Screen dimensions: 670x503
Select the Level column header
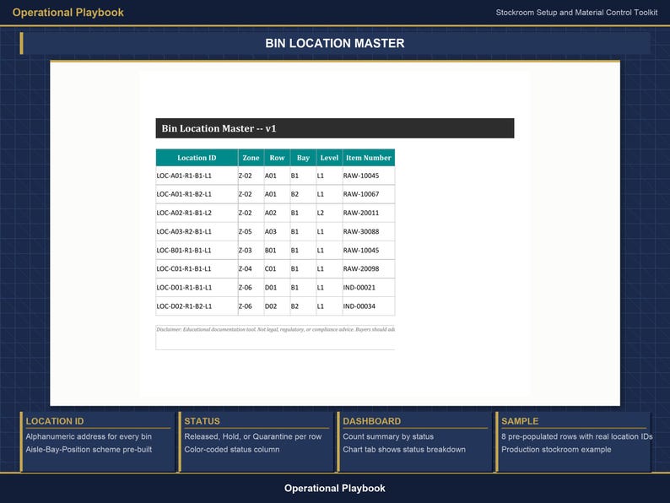point(329,158)
